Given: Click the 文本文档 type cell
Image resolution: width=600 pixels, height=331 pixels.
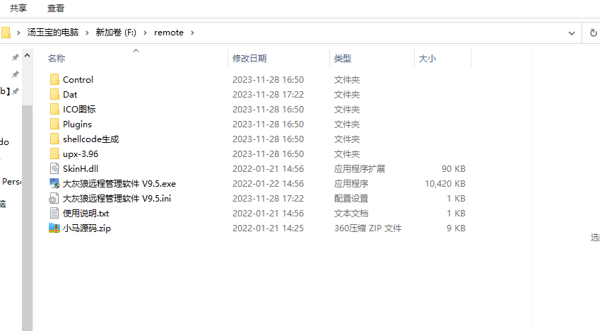Looking at the screenshot, I should (351, 214).
